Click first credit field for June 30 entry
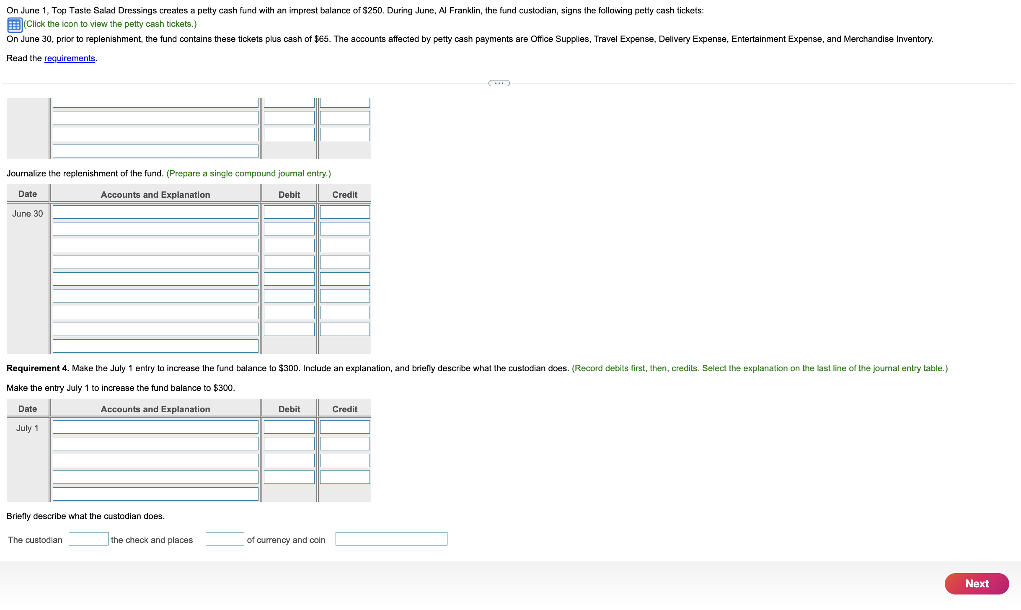This screenshot has height=610, width=1021. click(344, 212)
